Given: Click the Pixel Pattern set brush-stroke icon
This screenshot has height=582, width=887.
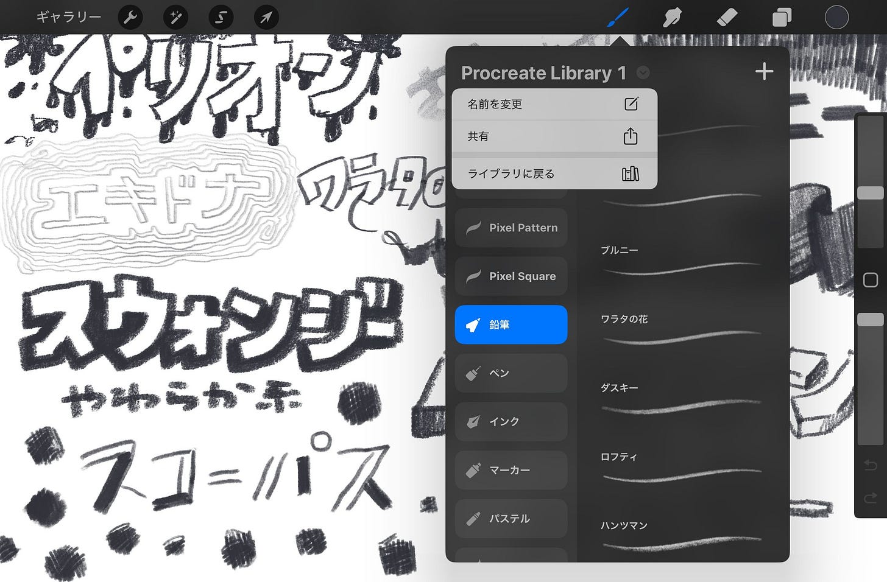Looking at the screenshot, I should pos(473,228).
